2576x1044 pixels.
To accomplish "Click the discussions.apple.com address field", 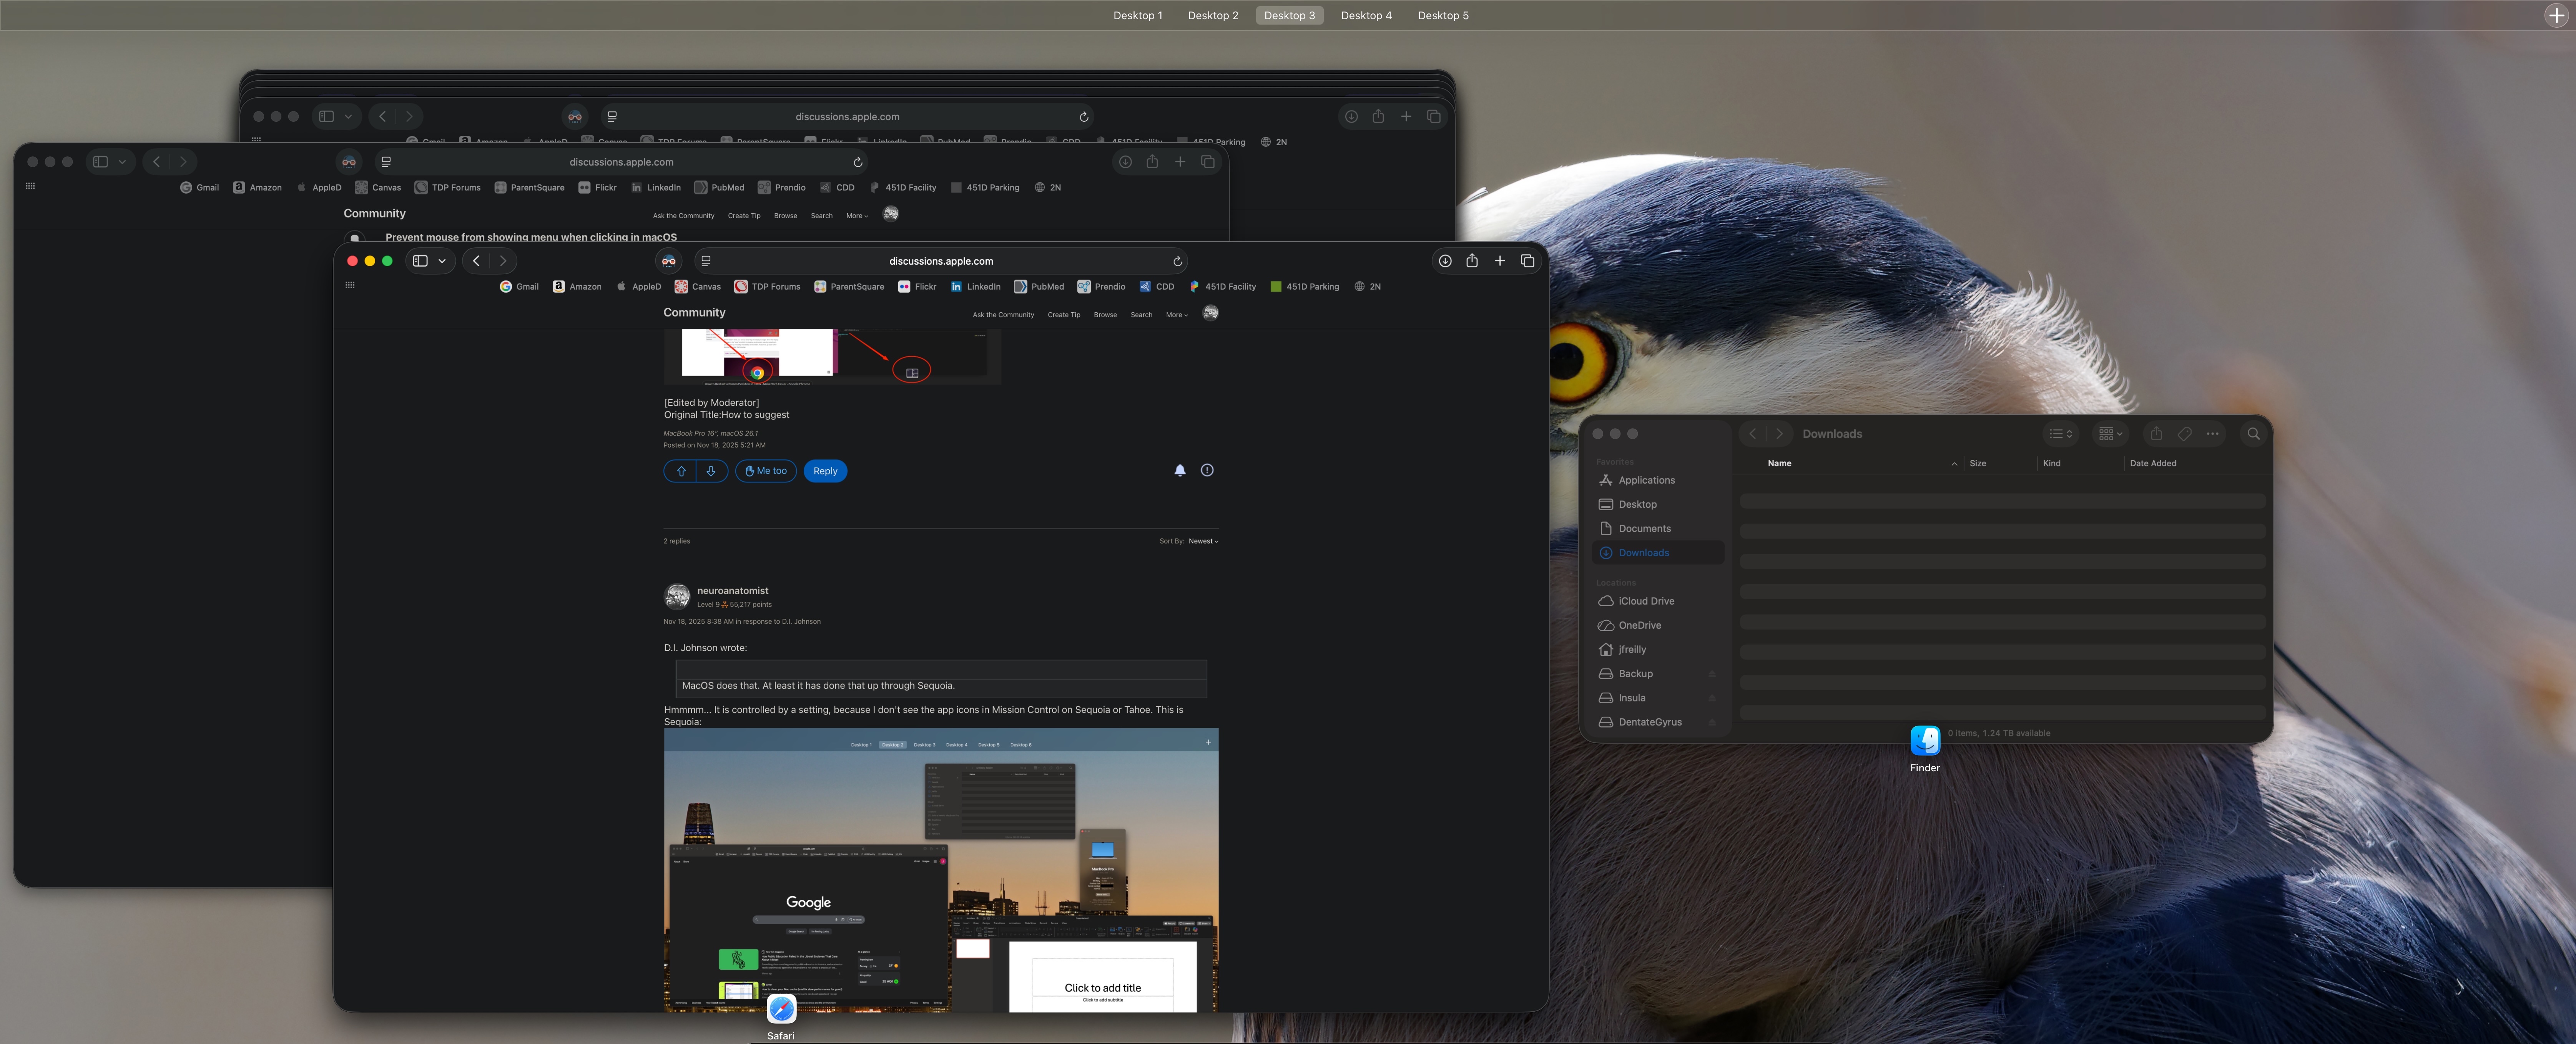I will pos(940,262).
